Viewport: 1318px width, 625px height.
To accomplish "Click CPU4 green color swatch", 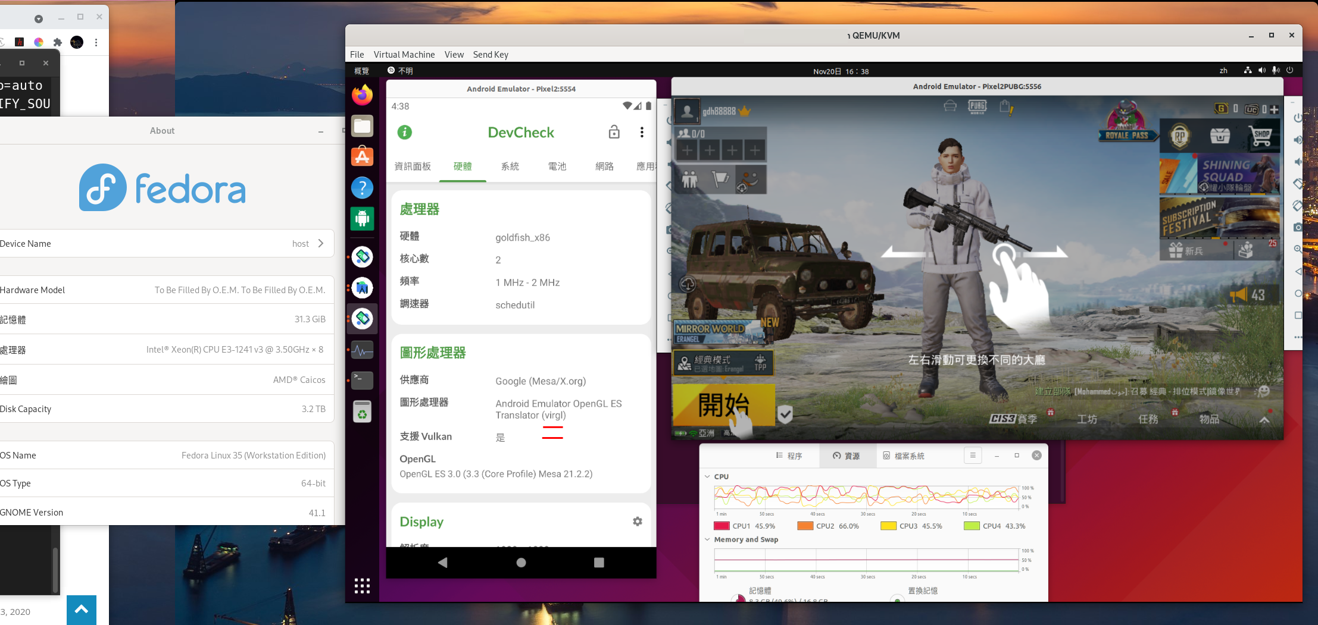I will coord(972,526).
